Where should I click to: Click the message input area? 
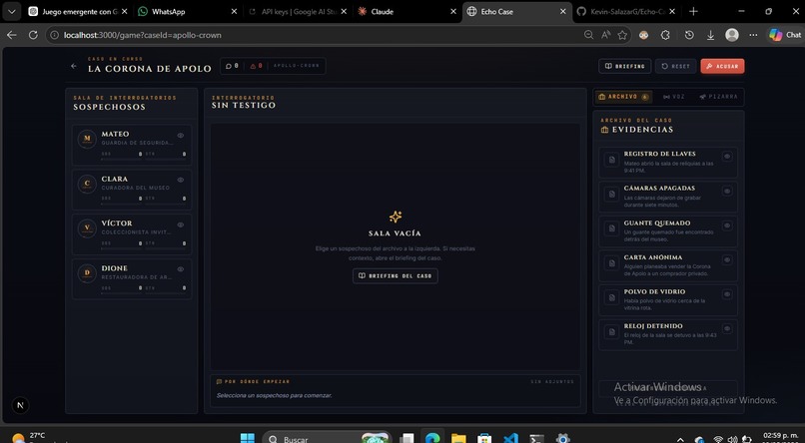click(396, 391)
